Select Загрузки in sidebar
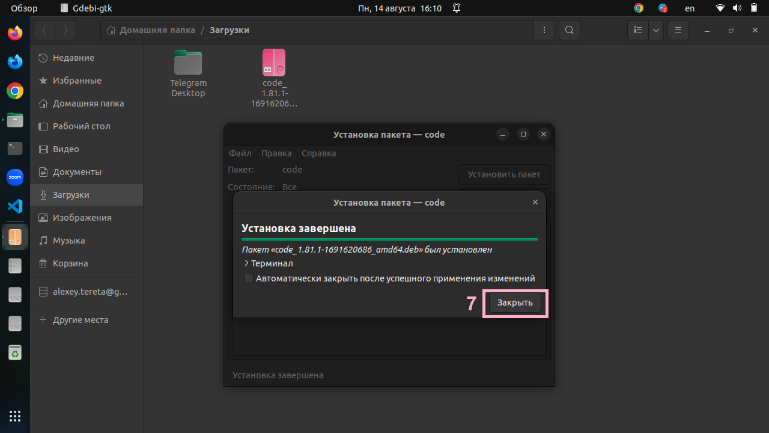 87,195
